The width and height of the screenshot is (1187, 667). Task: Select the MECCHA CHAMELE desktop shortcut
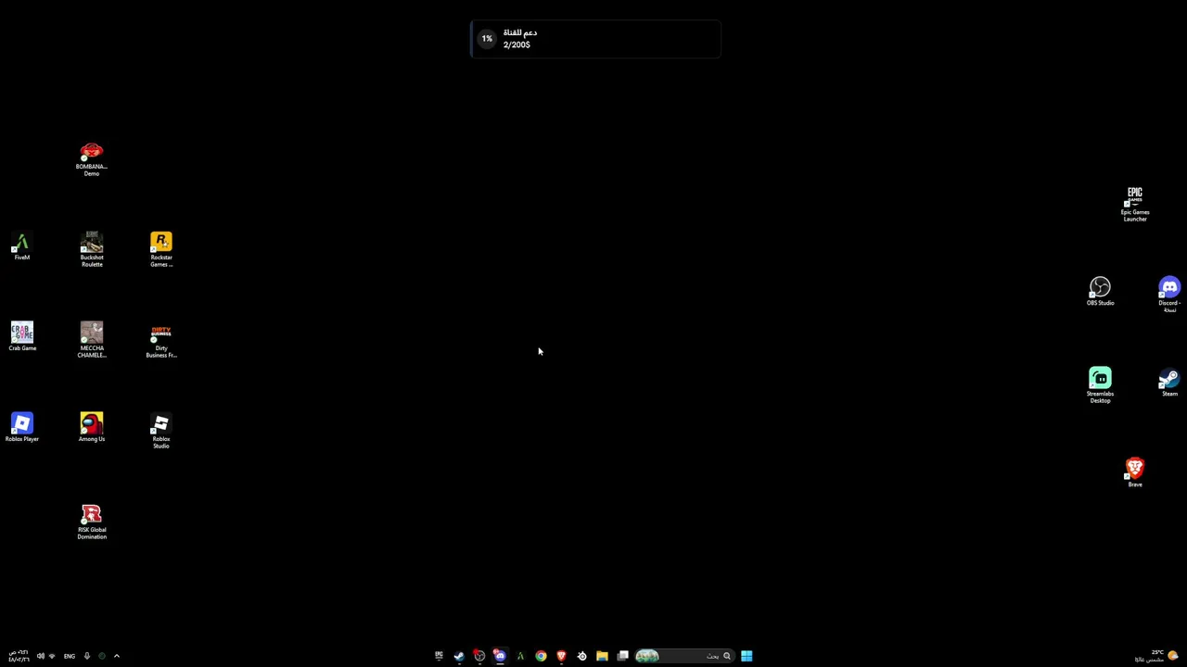click(92, 341)
